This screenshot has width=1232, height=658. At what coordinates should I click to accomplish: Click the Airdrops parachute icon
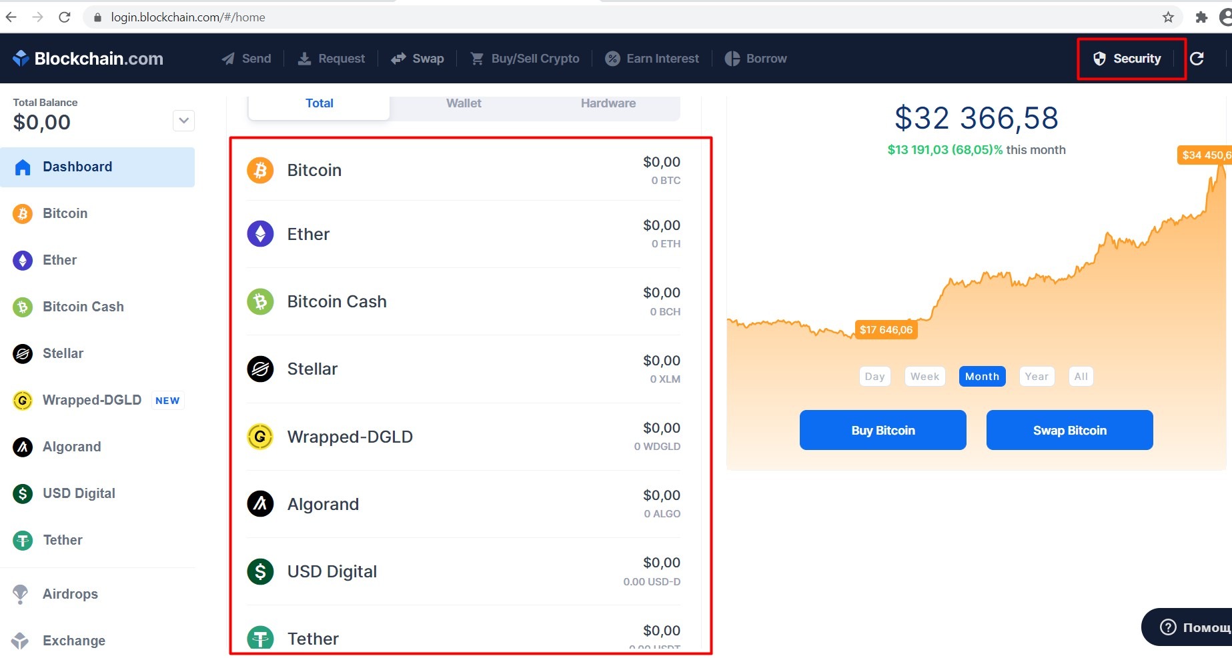pos(21,594)
